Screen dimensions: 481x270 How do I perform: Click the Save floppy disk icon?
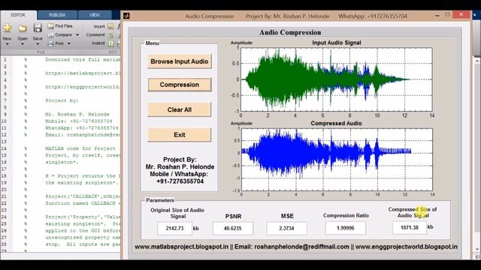point(38,28)
